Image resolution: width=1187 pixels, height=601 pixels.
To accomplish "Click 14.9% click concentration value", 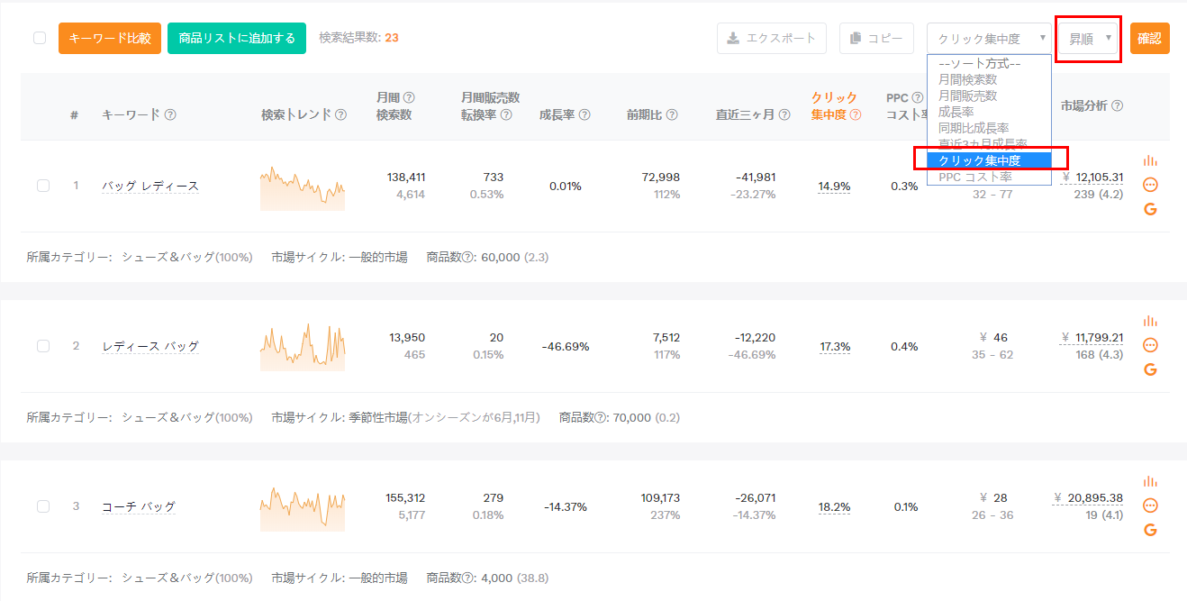I will click(x=834, y=187).
